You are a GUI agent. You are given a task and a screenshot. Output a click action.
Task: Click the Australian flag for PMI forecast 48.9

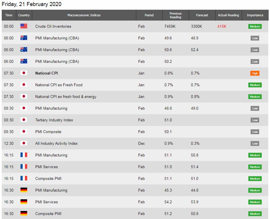[24, 38]
